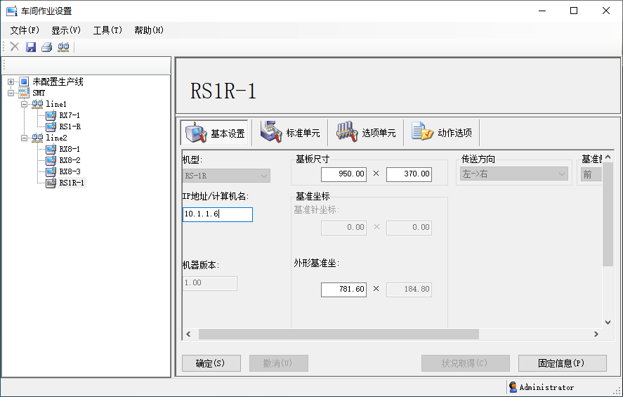Select the RX7-1 machine icon in tree

point(51,115)
